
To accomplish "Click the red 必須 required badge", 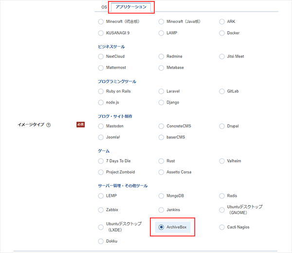I will 81,125.
